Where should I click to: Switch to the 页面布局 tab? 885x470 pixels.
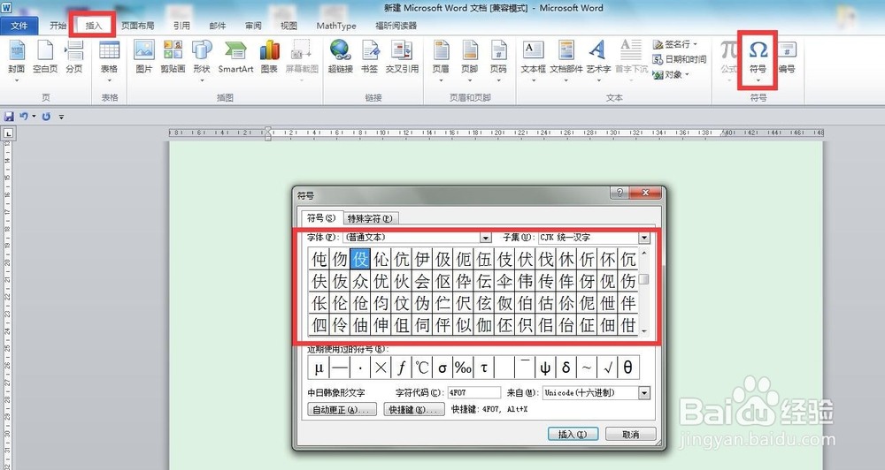(138, 26)
